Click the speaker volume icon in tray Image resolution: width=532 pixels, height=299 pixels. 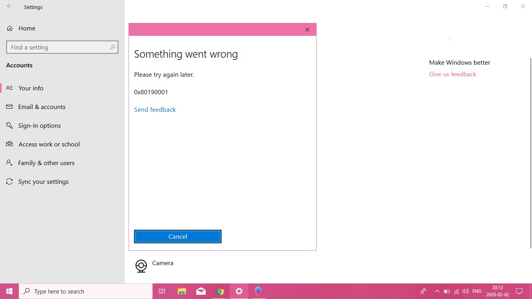(x=465, y=291)
